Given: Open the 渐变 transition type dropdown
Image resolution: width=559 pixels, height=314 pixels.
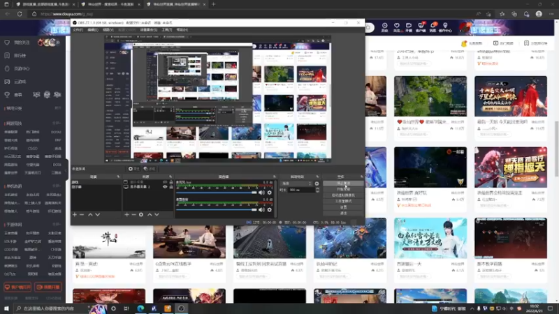Looking at the screenshot, I should [296, 184].
